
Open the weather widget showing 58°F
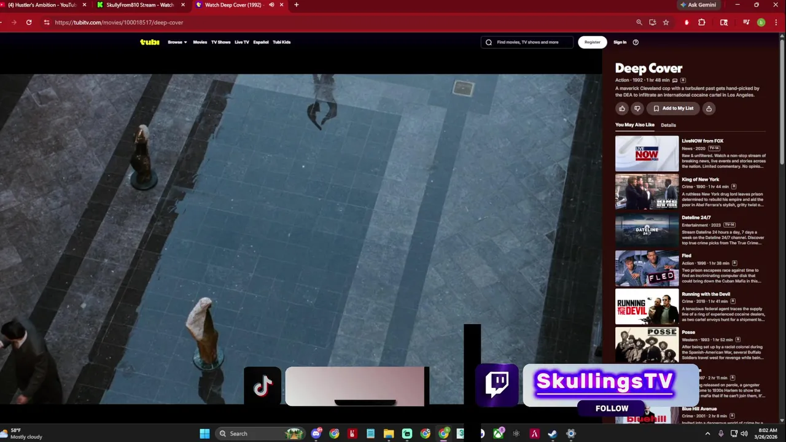[23, 433]
